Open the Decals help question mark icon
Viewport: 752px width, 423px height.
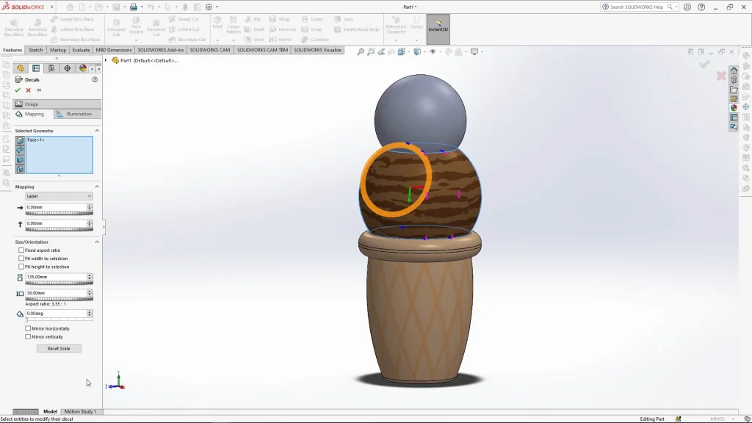[95, 79]
